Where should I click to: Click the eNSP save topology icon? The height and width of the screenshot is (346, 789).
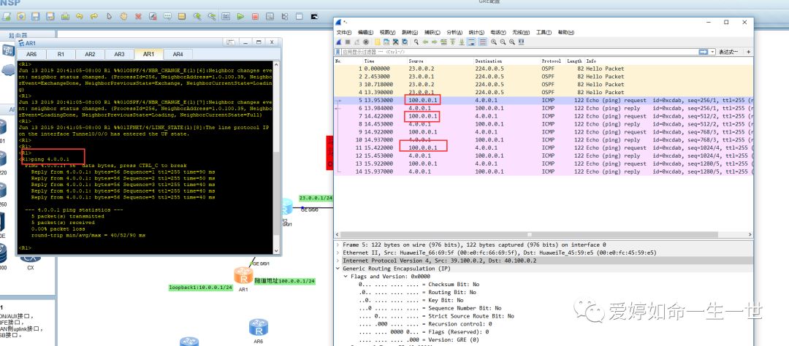[x=35, y=16]
